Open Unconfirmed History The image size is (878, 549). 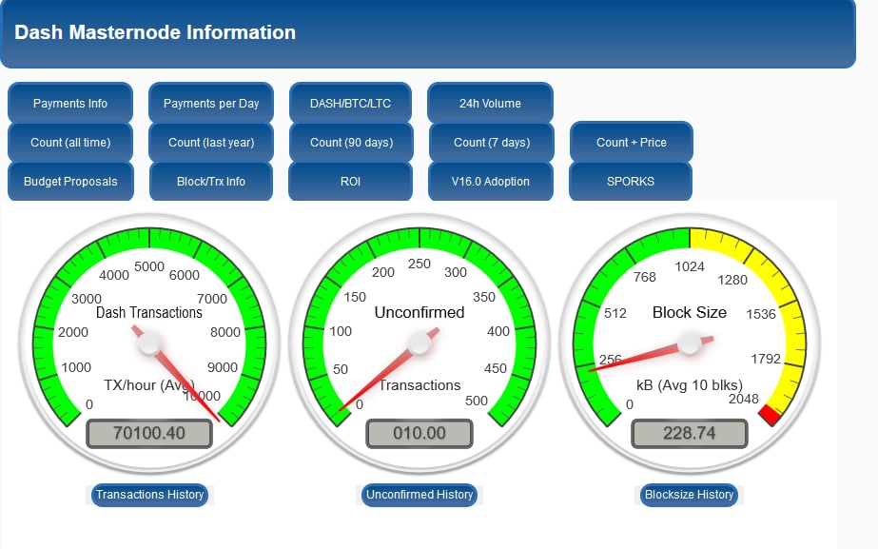(419, 495)
